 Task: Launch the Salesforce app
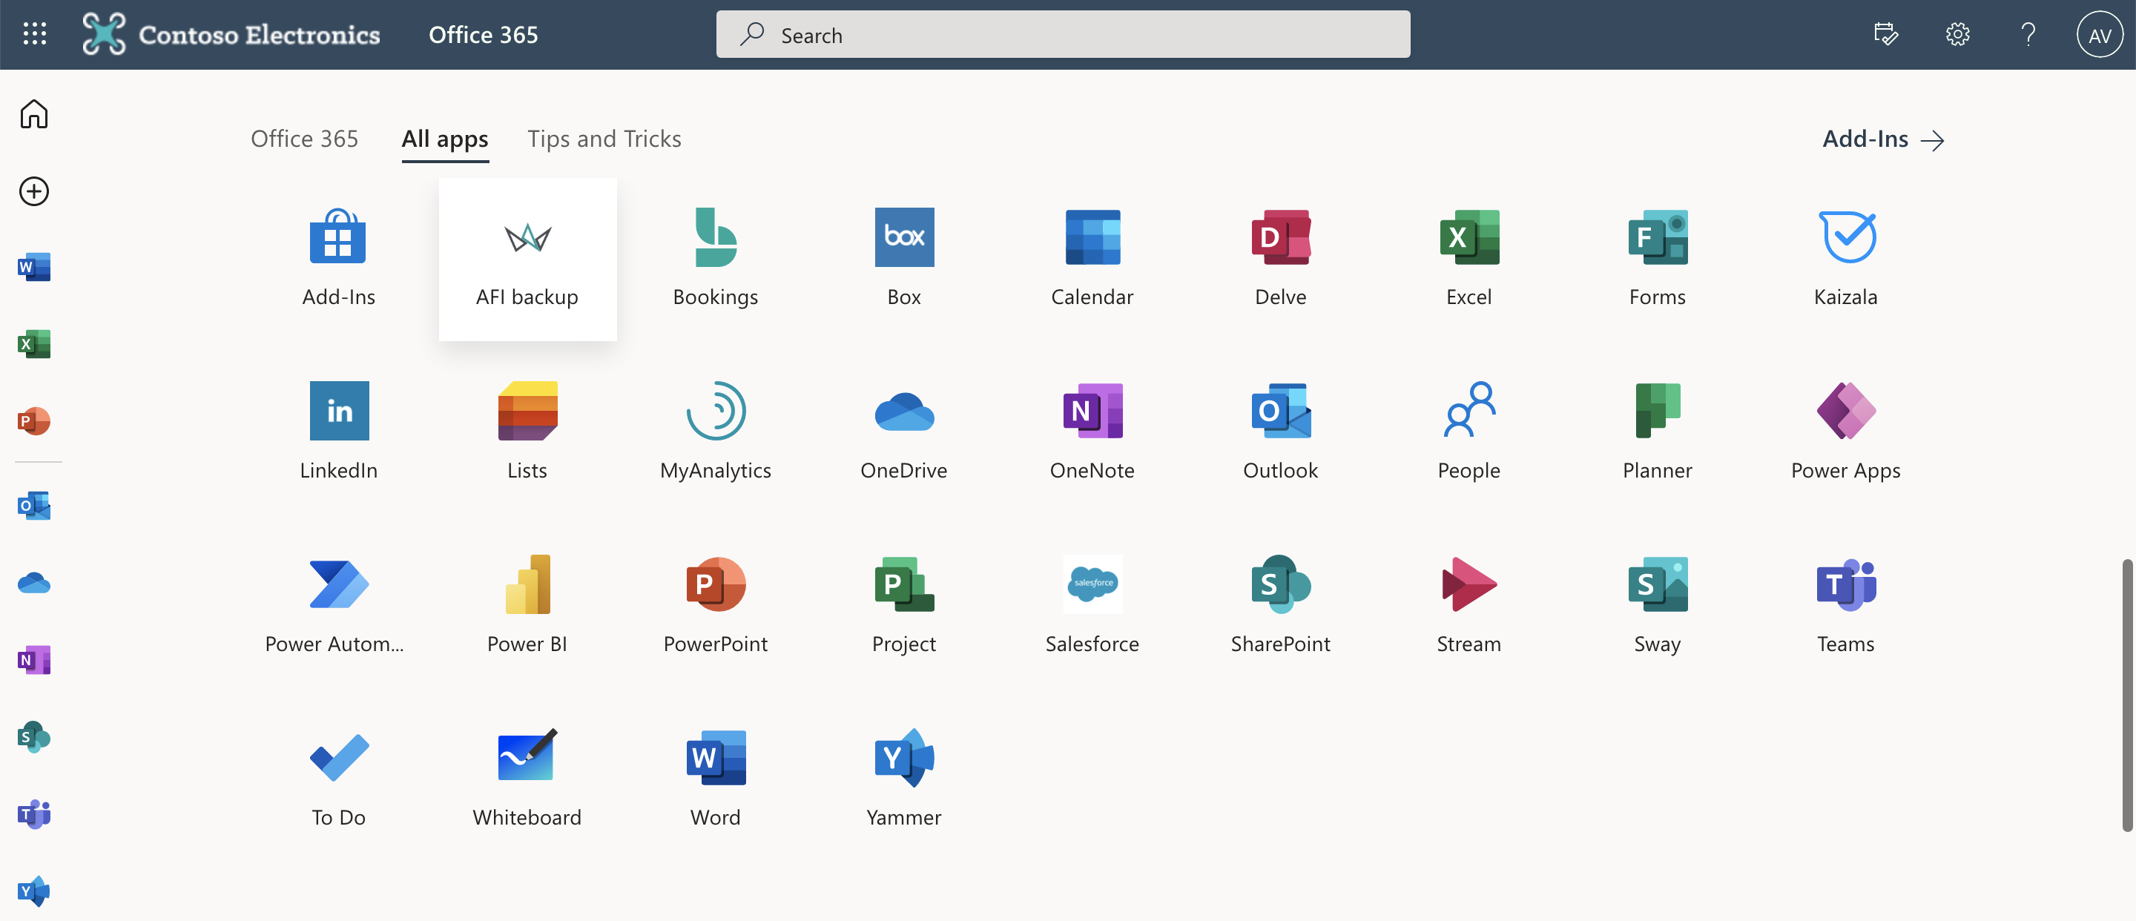tap(1092, 604)
